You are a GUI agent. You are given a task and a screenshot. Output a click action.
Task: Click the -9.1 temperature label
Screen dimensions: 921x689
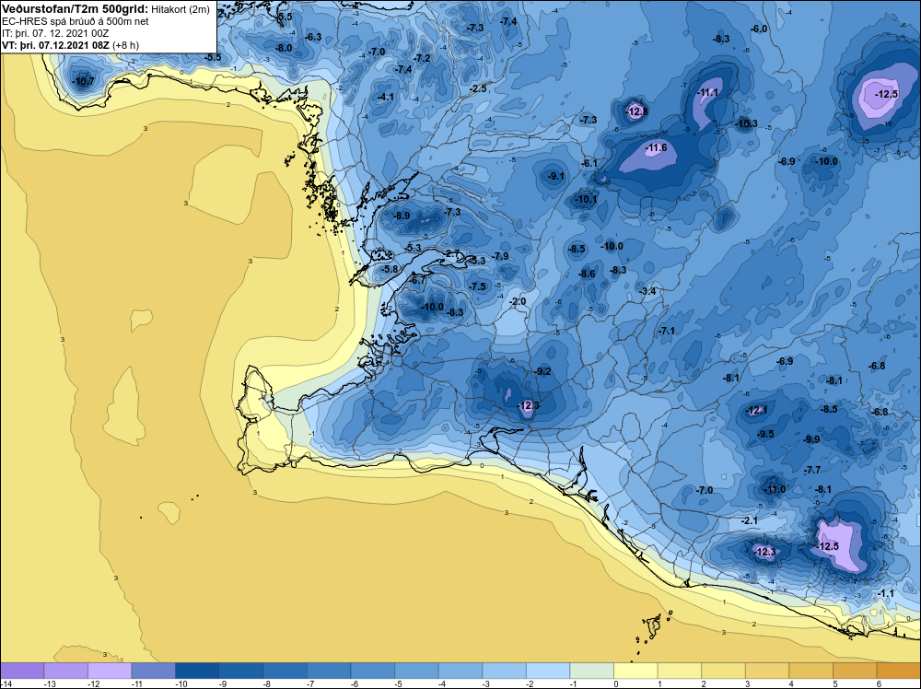pyautogui.click(x=555, y=176)
